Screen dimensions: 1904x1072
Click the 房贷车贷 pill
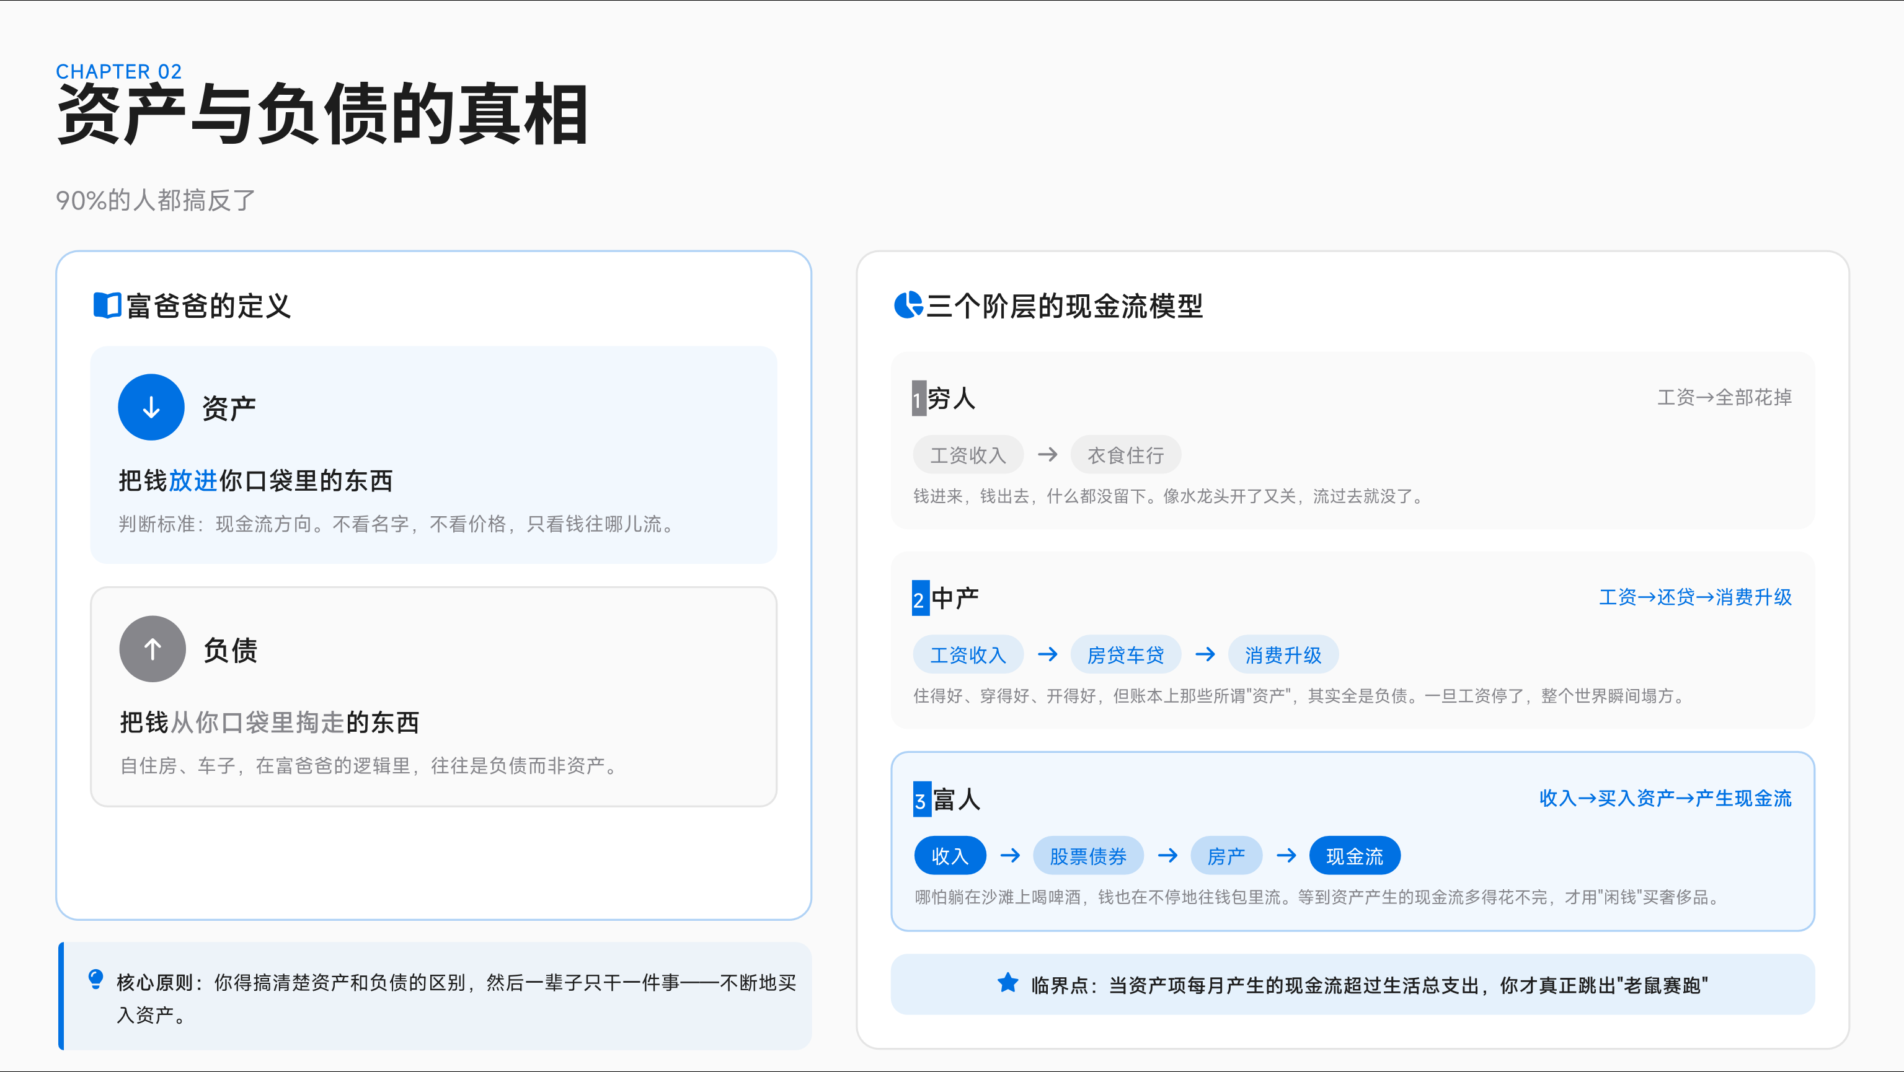(x=1125, y=654)
